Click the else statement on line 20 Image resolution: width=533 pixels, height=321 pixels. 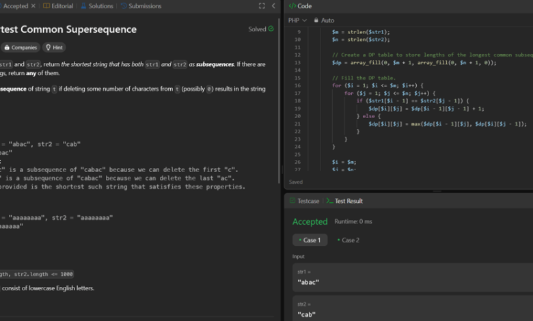pyautogui.click(x=368, y=116)
